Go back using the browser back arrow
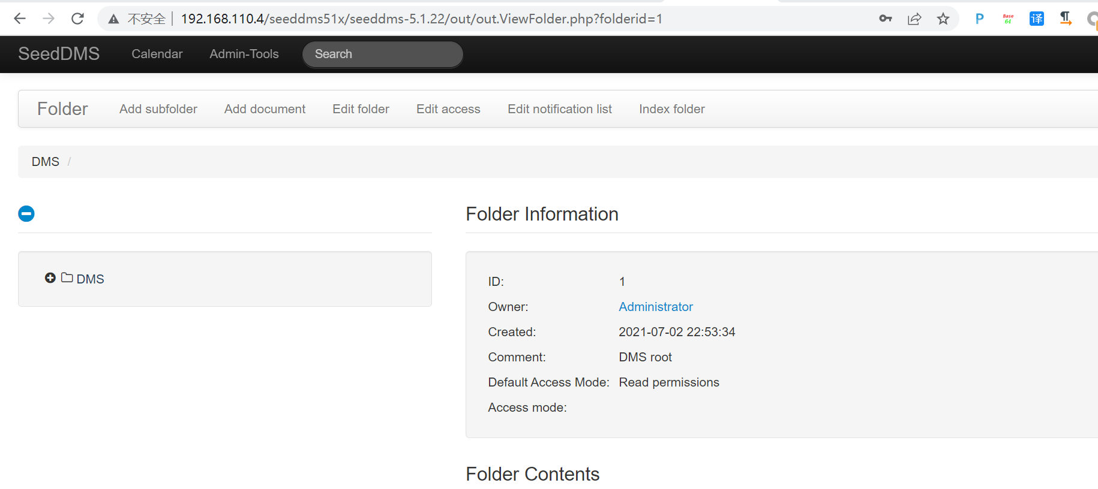The width and height of the screenshot is (1098, 489). [x=20, y=19]
